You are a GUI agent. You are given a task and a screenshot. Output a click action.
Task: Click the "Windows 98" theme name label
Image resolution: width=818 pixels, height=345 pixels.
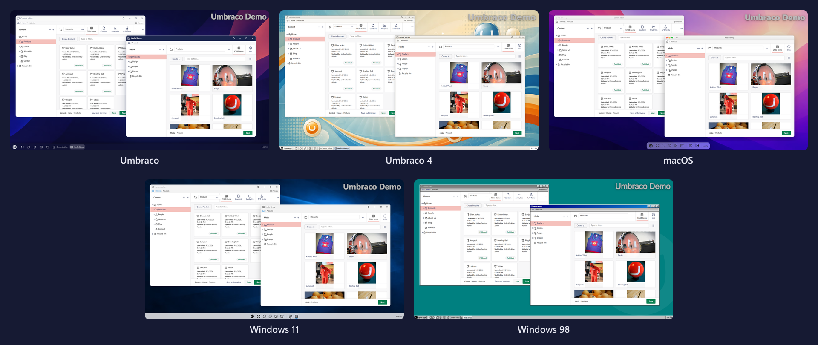(544, 330)
